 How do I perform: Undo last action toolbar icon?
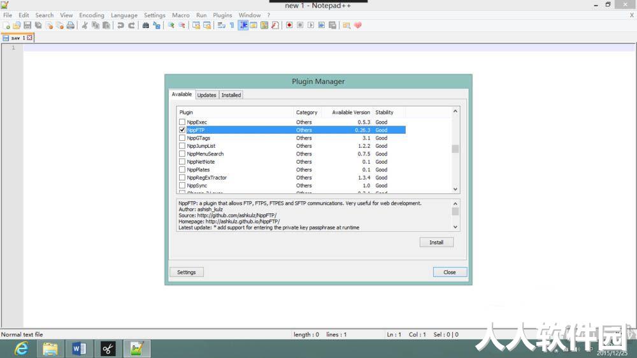tap(120, 25)
